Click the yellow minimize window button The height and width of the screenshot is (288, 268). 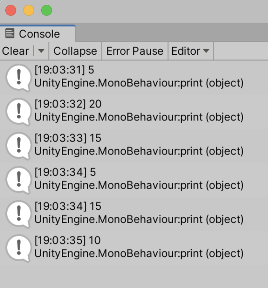pos(29,10)
